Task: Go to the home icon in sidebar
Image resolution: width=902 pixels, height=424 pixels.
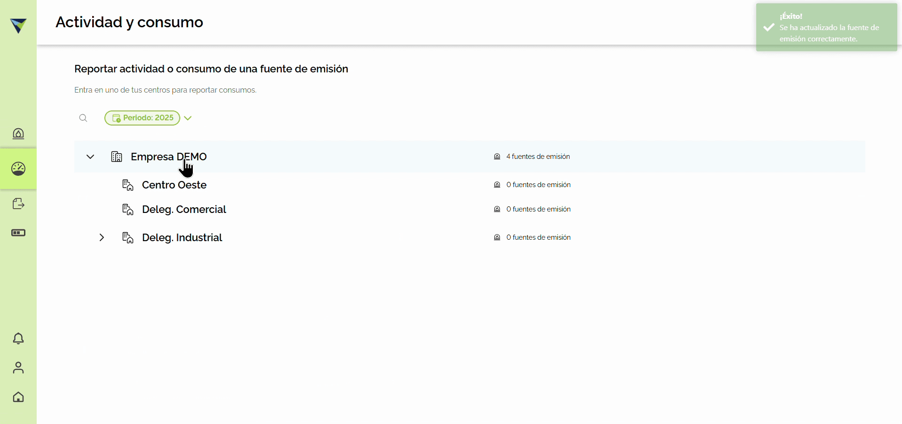Action: click(x=18, y=397)
